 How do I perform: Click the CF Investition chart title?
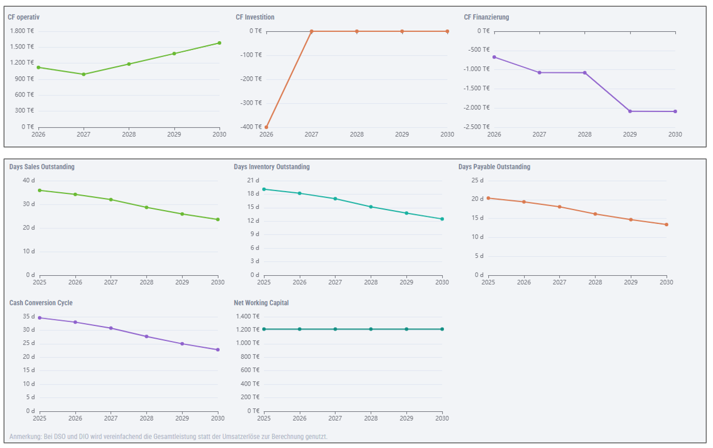tap(255, 17)
